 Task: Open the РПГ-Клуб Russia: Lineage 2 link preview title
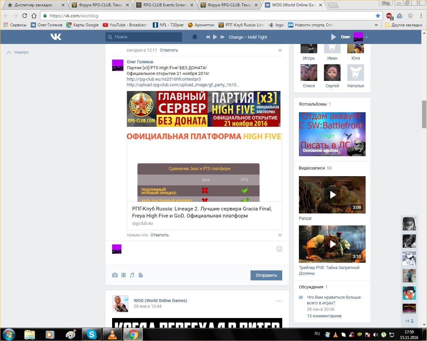pyautogui.click(x=202, y=212)
